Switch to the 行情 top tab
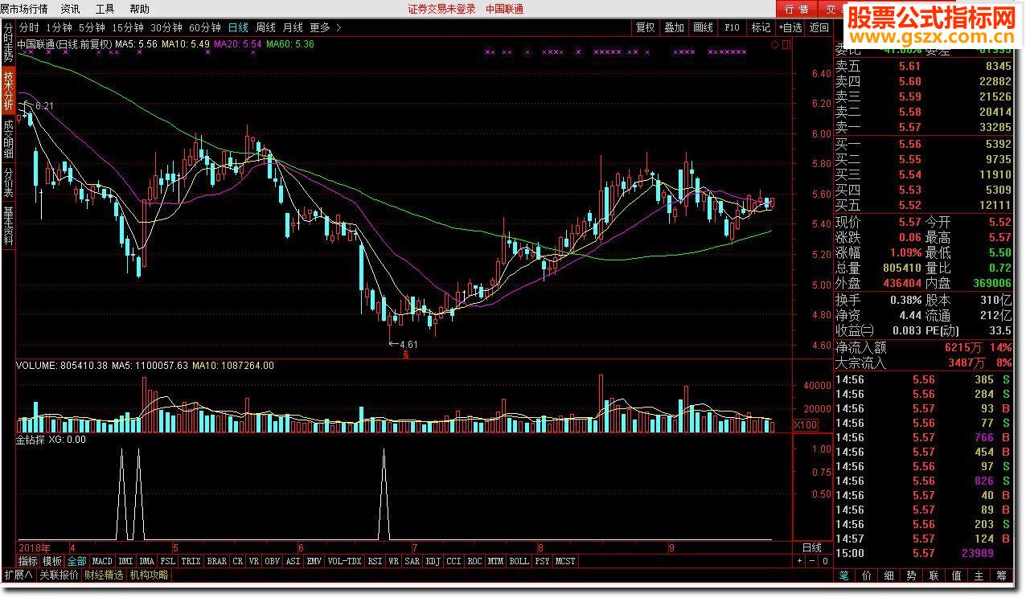 click(x=797, y=9)
